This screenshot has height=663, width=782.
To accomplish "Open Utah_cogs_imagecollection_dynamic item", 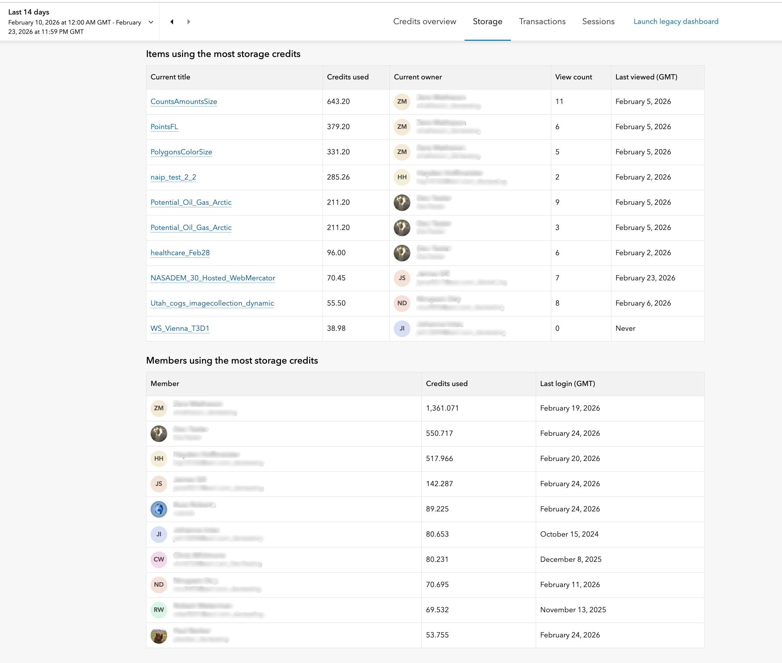I will point(212,303).
